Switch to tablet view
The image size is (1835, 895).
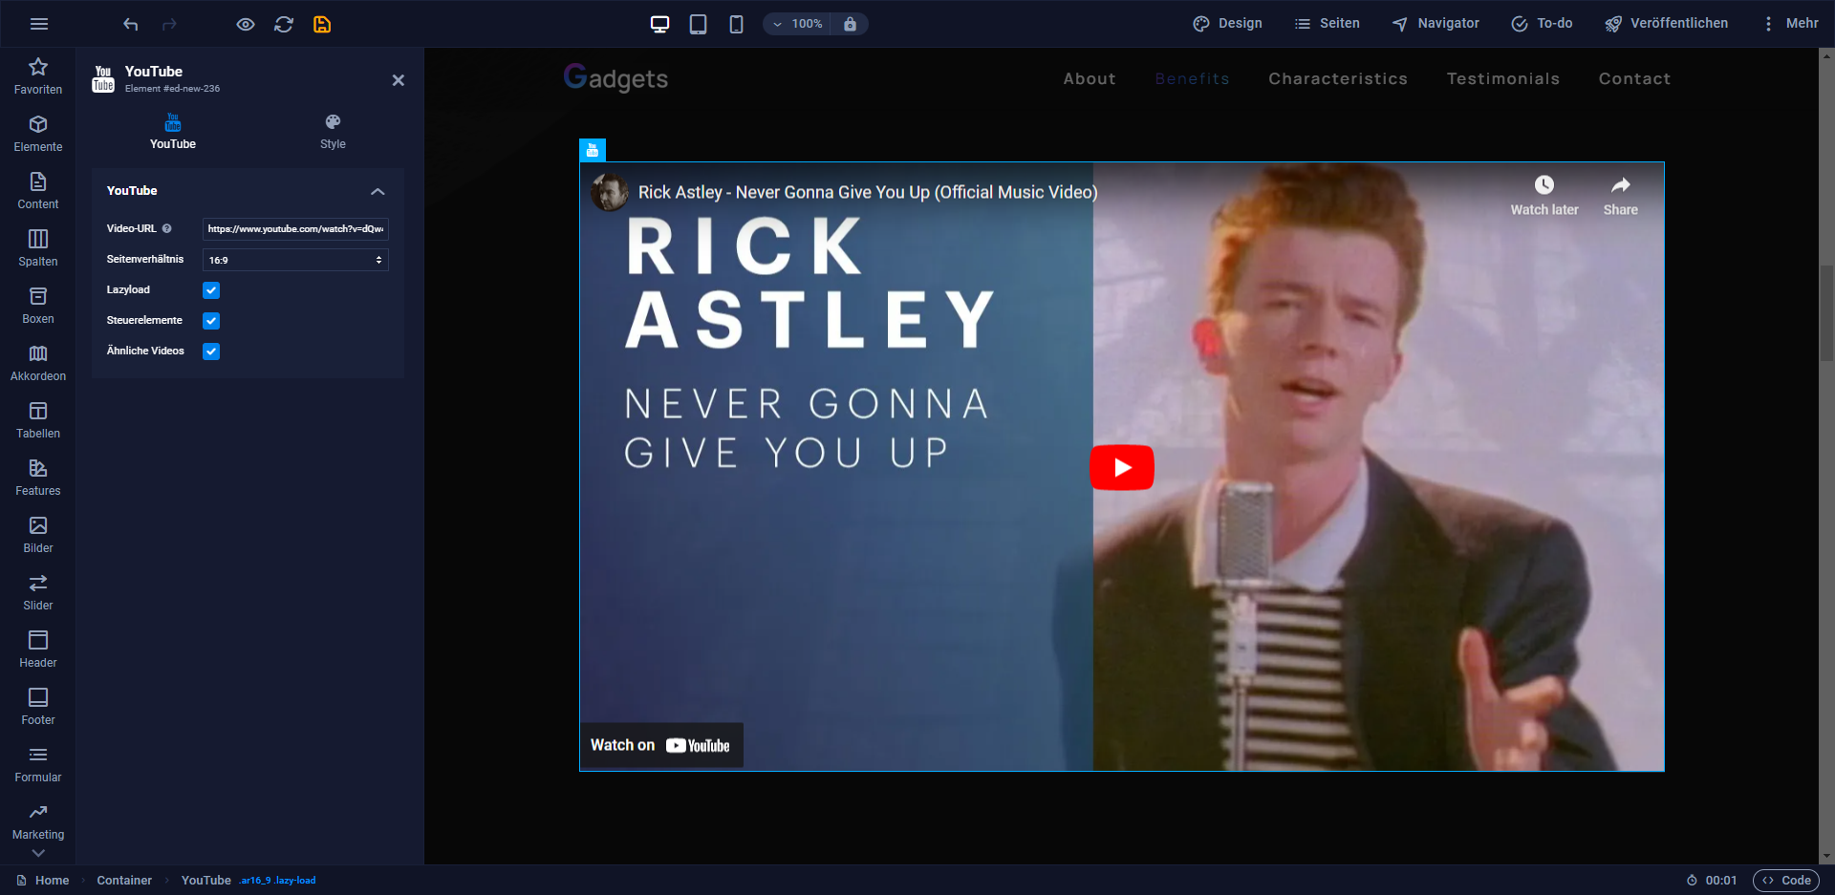(698, 24)
